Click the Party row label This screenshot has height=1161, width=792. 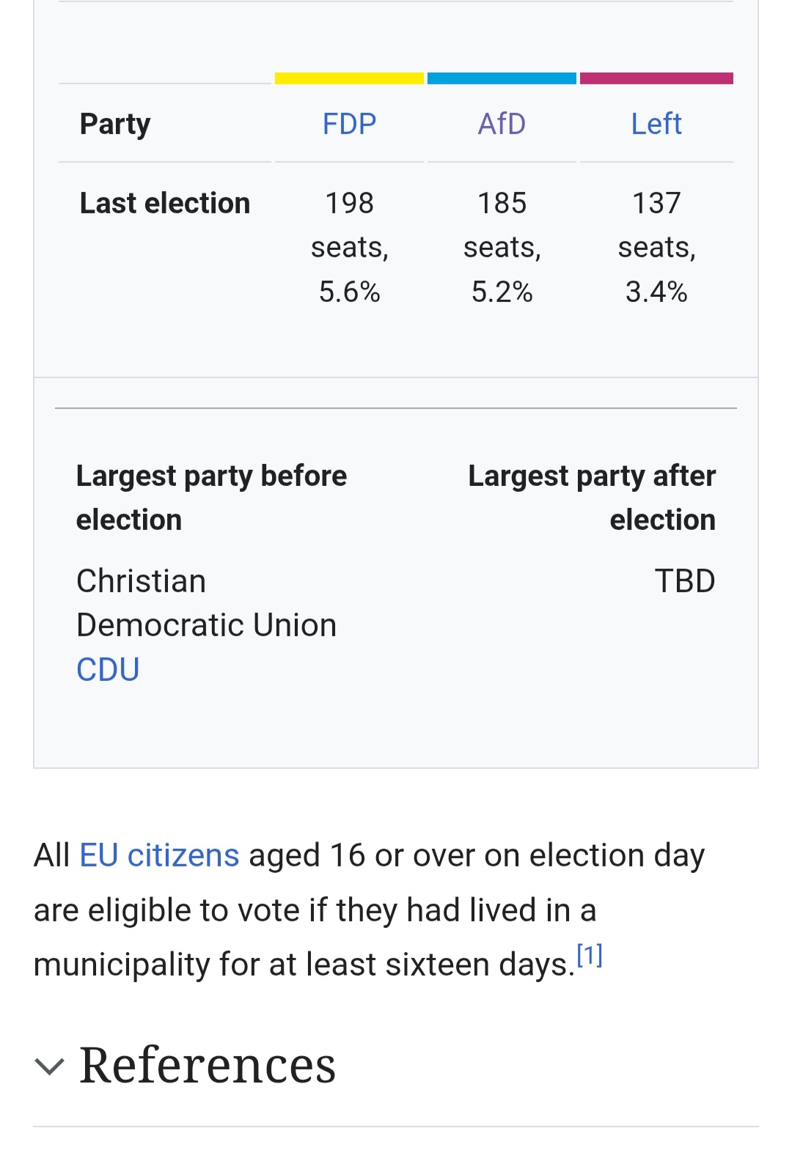(x=115, y=124)
